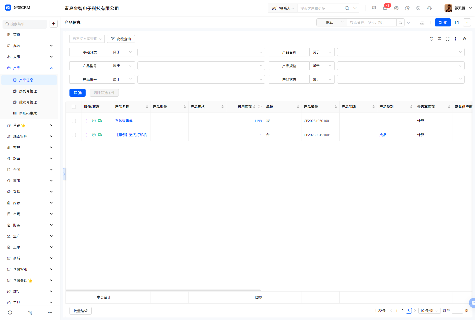Open 序列号管理 in the sidebar
The width and height of the screenshot is (475, 320).
[x=28, y=91]
